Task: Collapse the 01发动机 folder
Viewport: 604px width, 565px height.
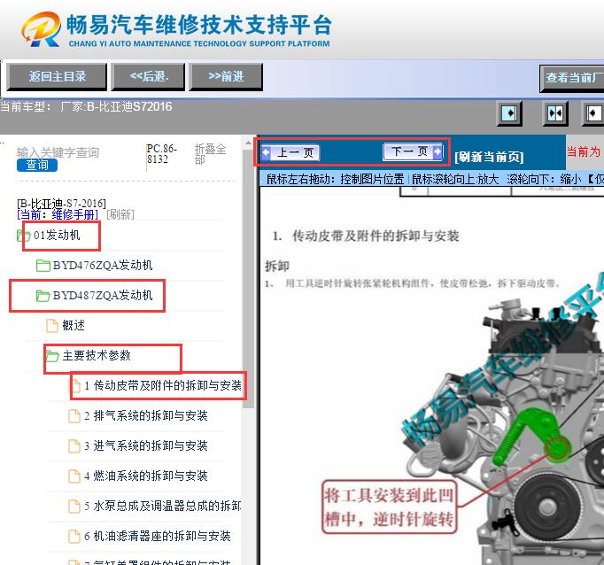Action: (x=57, y=235)
